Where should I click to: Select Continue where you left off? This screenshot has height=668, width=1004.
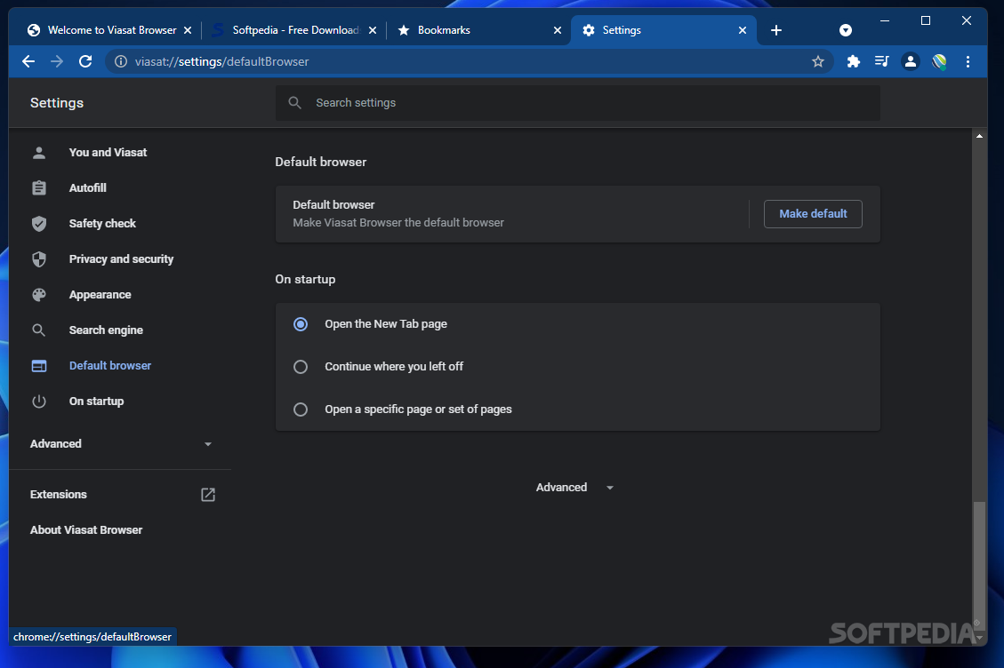(301, 367)
